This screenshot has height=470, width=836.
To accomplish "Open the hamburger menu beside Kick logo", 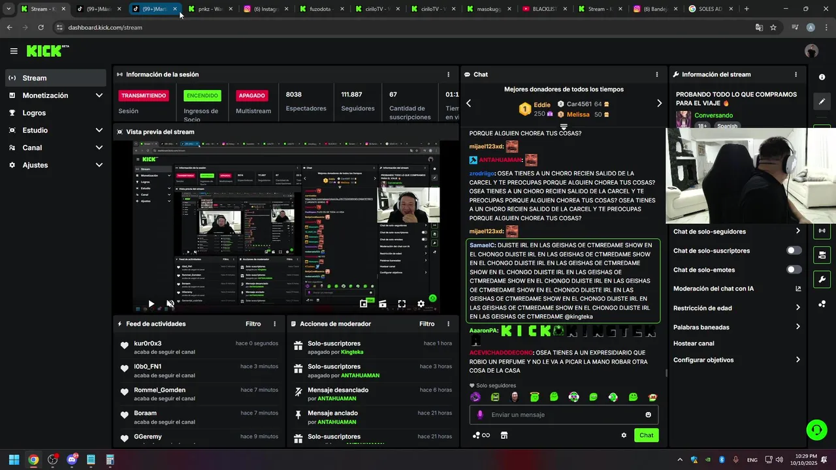I will point(14,51).
